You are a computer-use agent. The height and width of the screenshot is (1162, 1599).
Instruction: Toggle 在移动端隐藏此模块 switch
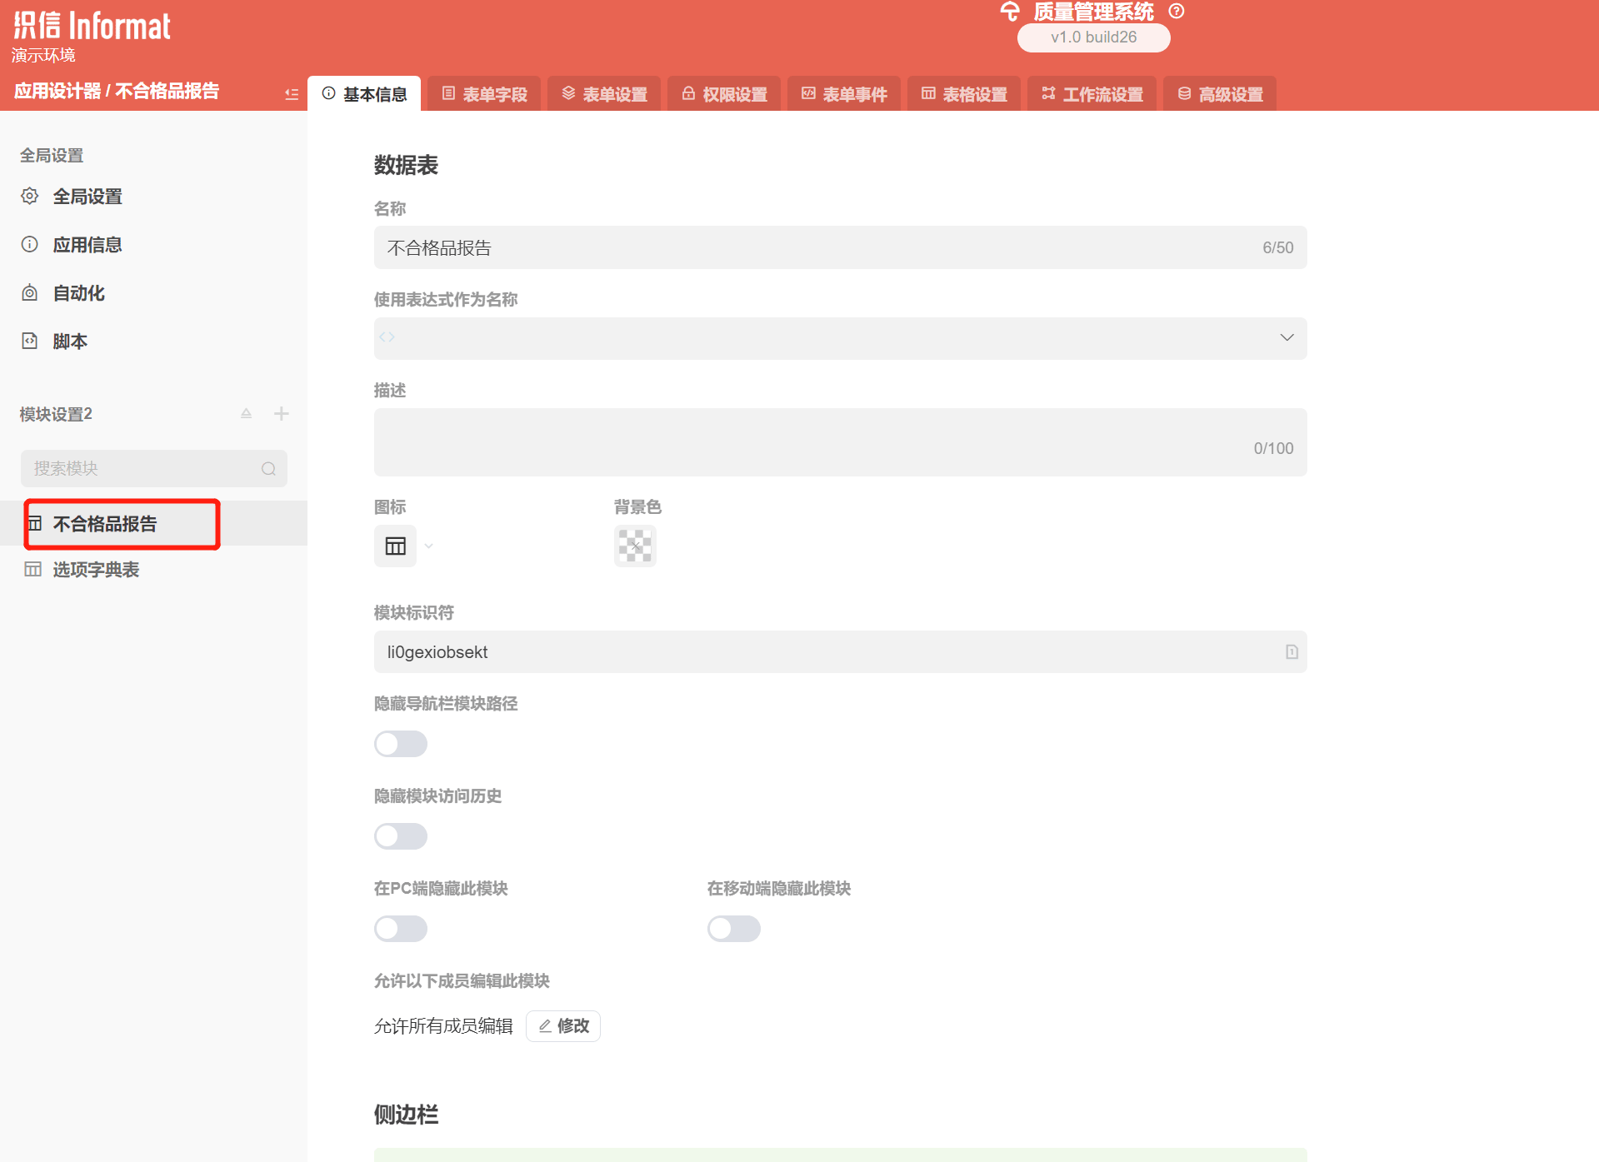[733, 929]
